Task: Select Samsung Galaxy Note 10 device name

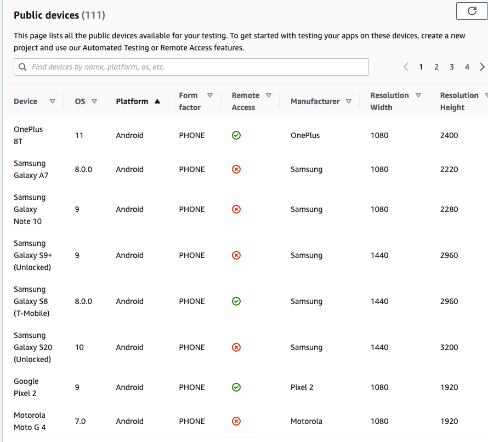Action: pyautogui.click(x=30, y=209)
